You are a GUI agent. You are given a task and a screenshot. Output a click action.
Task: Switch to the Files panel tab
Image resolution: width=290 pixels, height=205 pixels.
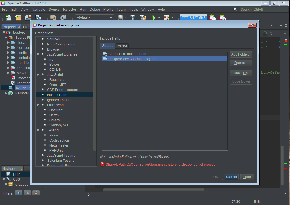click(x=26, y=27)
